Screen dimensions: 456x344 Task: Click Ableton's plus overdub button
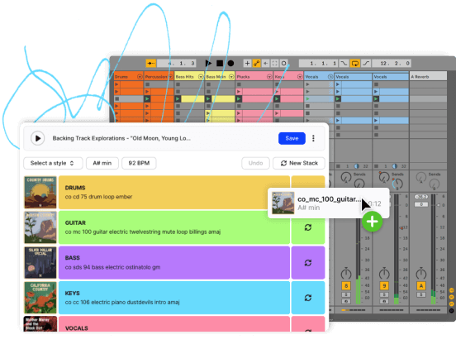pos(247,63)
